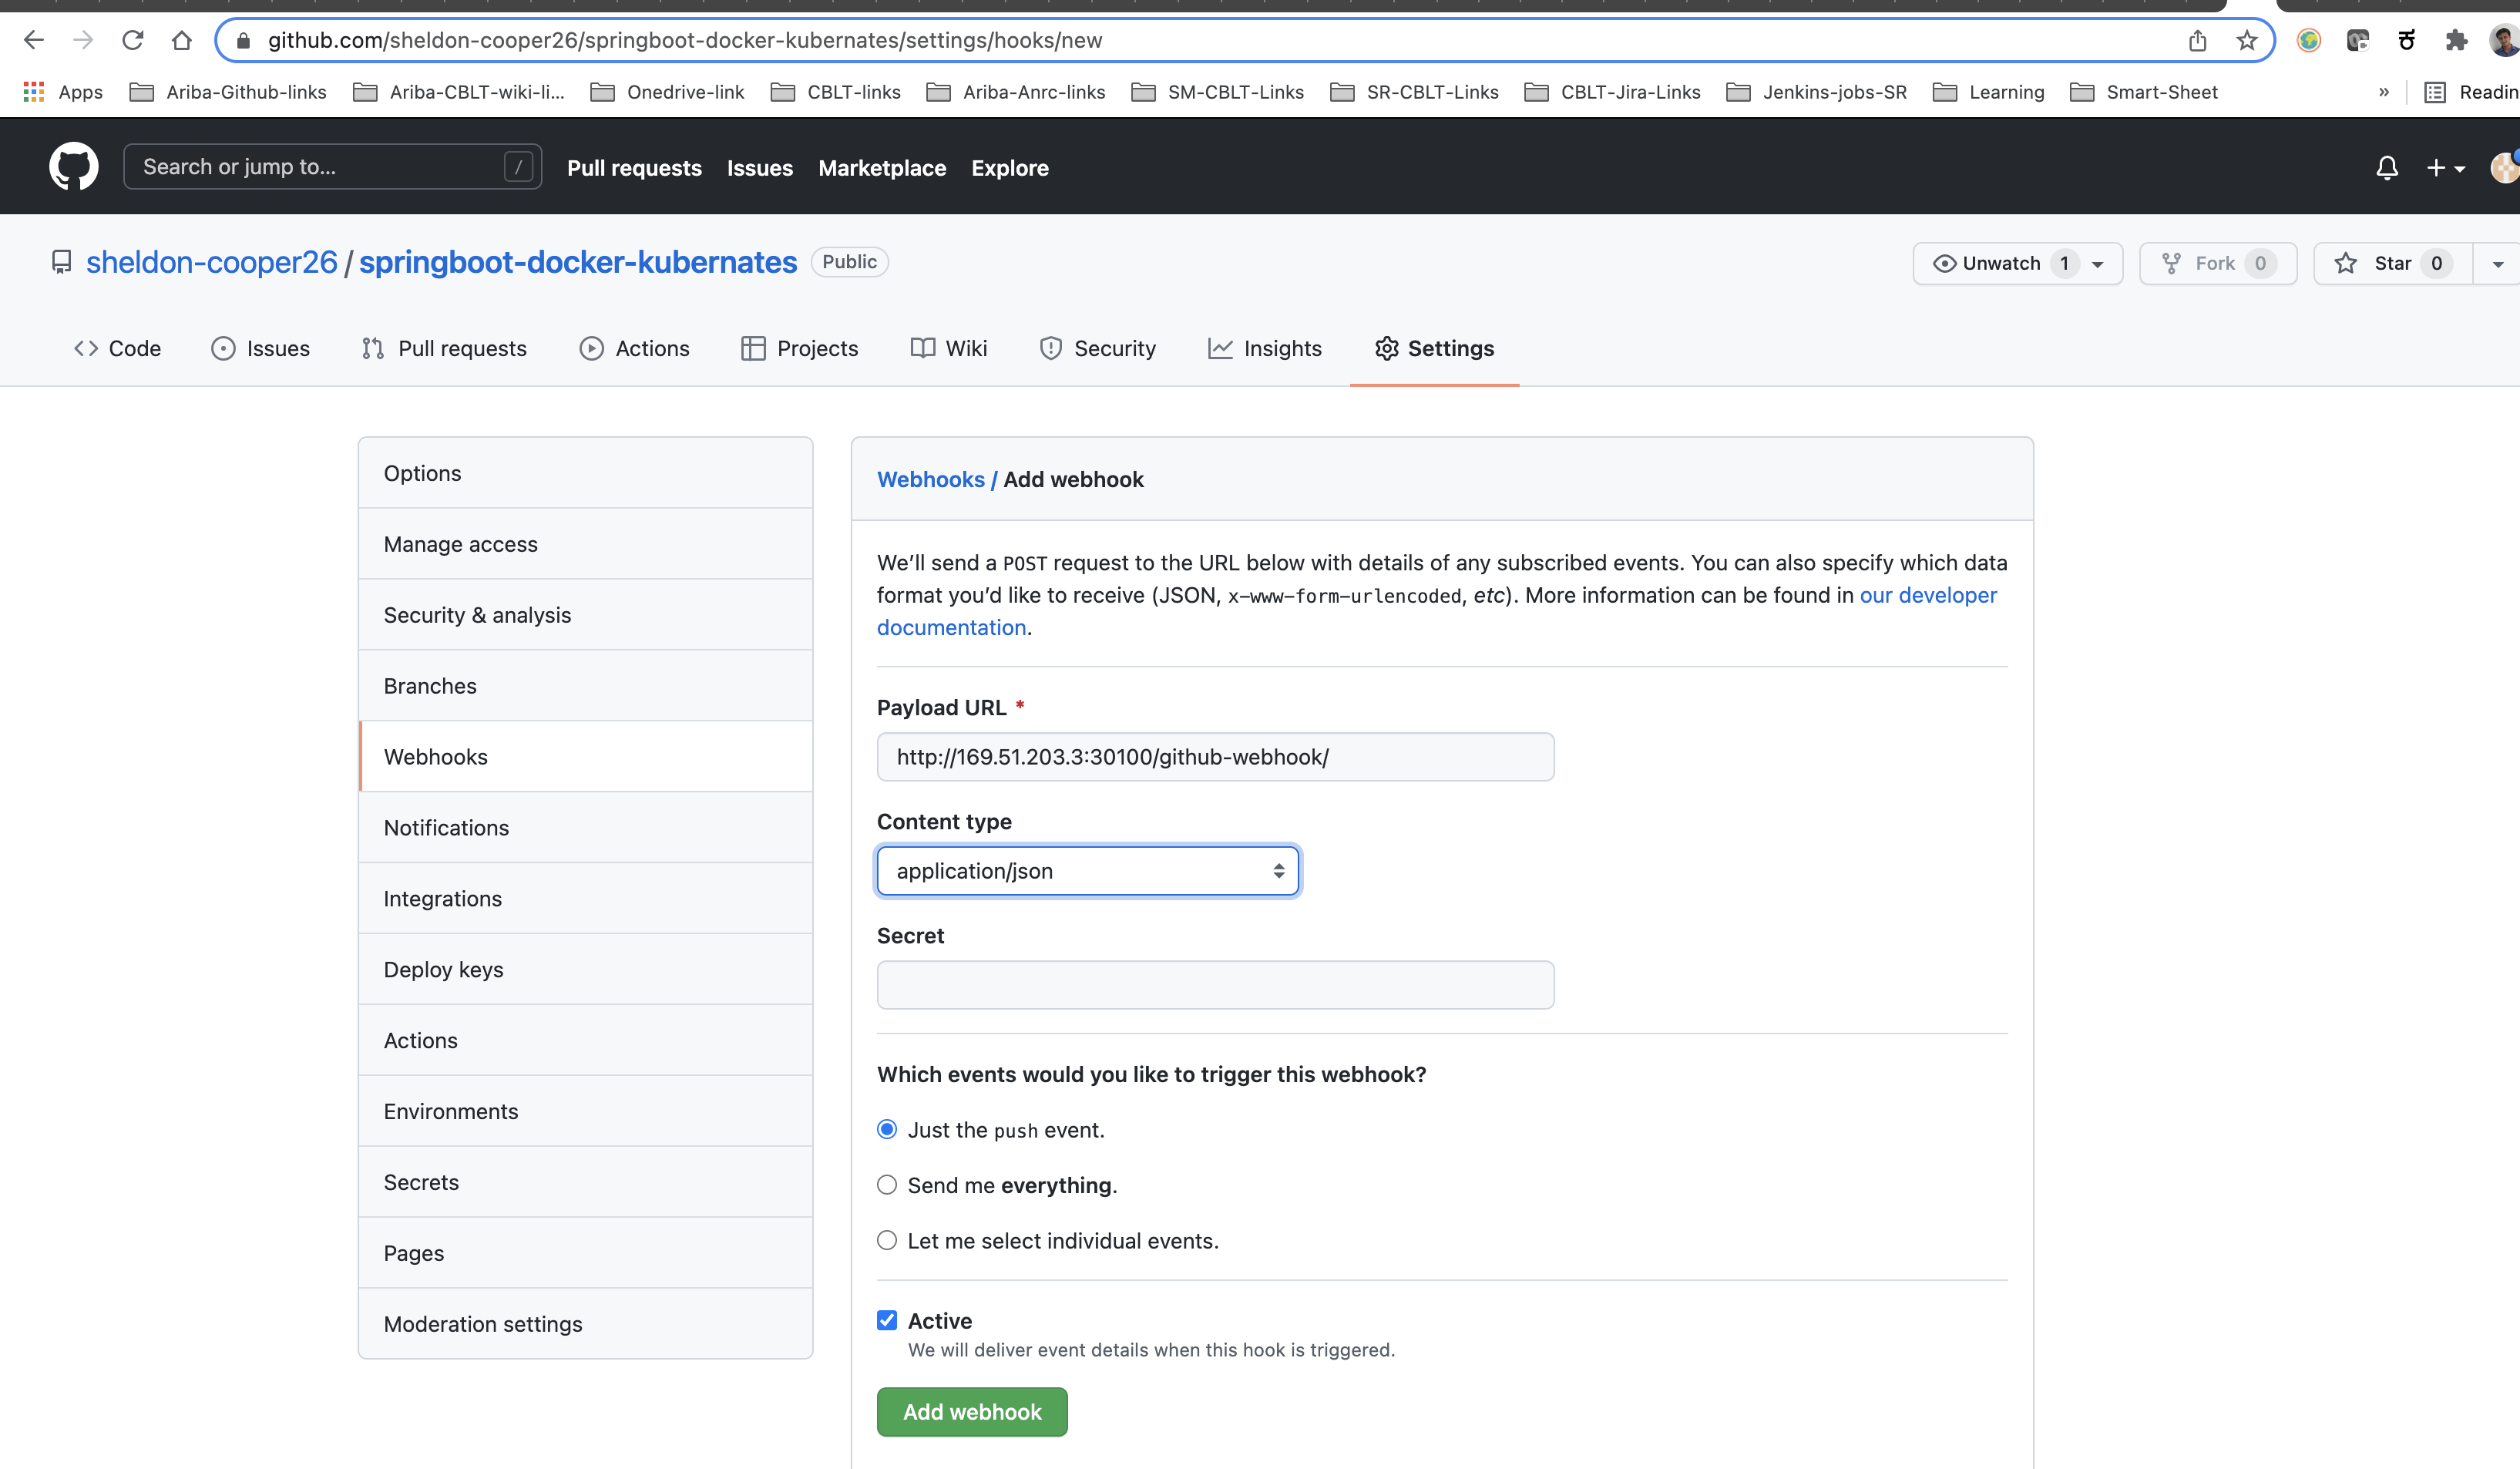Open the Content type dropdown
This screenshot has height=1469, width=2520.
(x=1087, y=871)
